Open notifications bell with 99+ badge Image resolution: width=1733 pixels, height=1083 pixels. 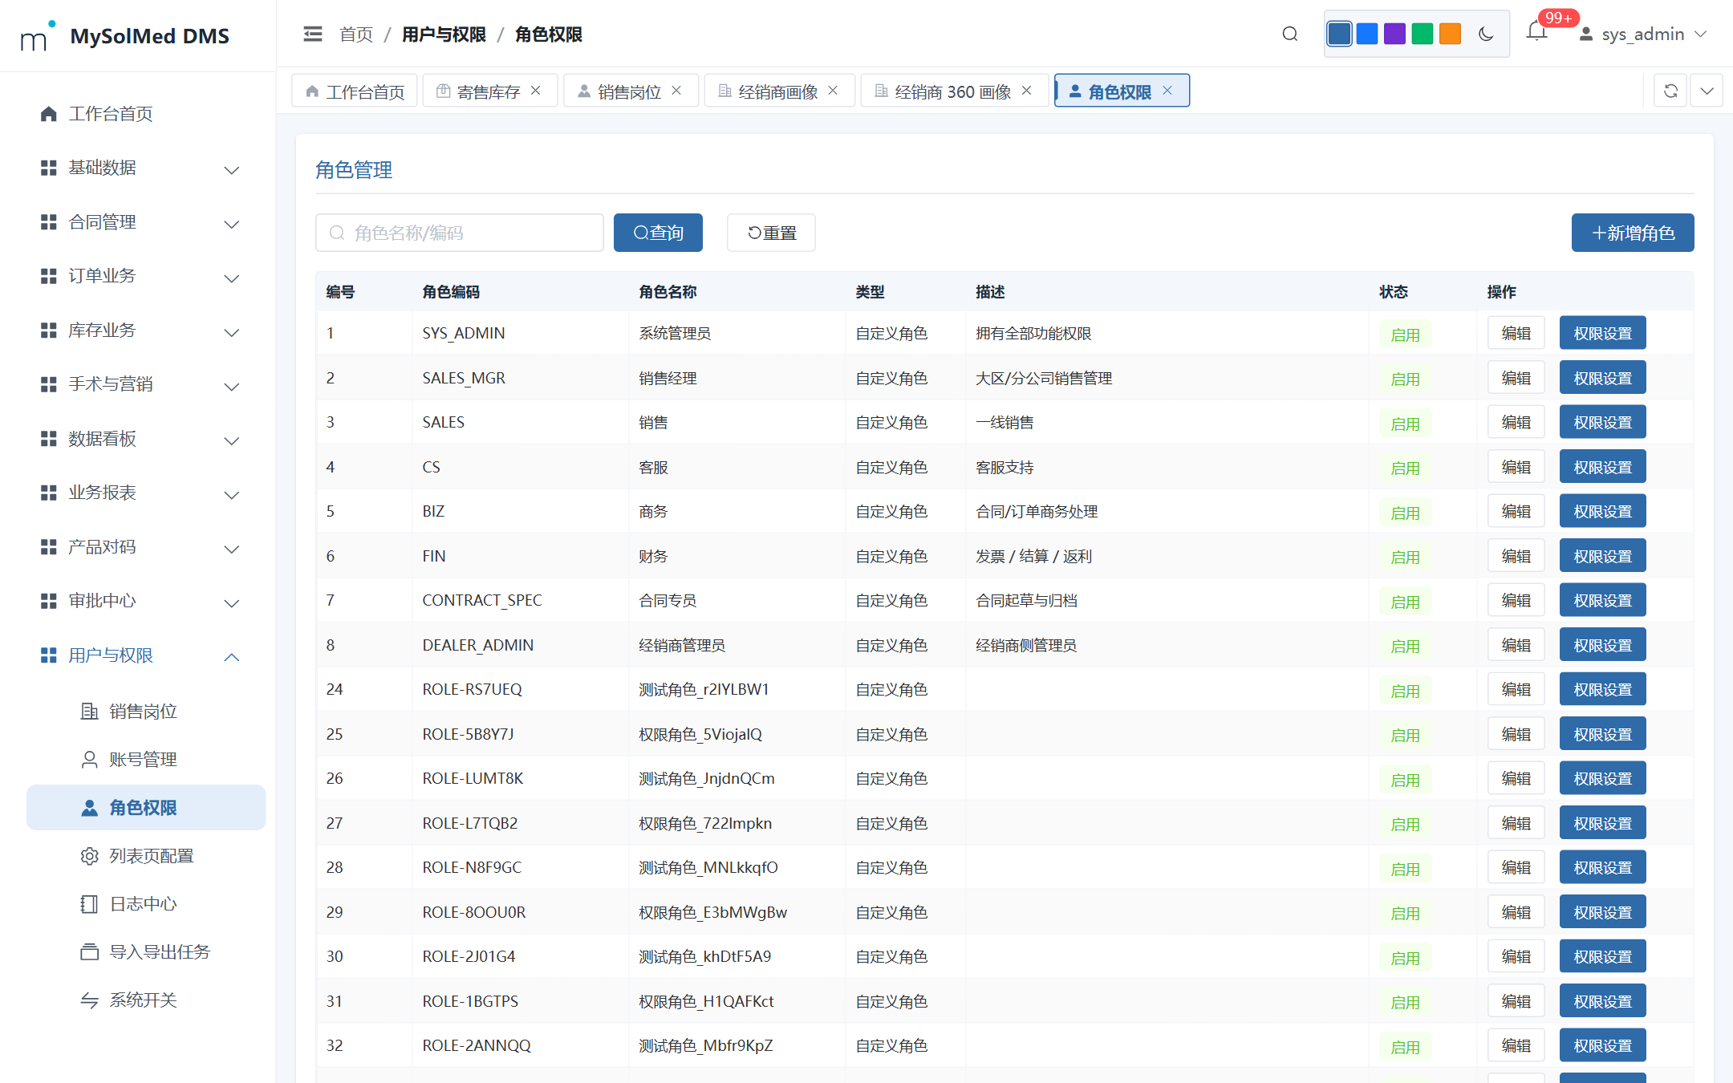coord(1536,32)
